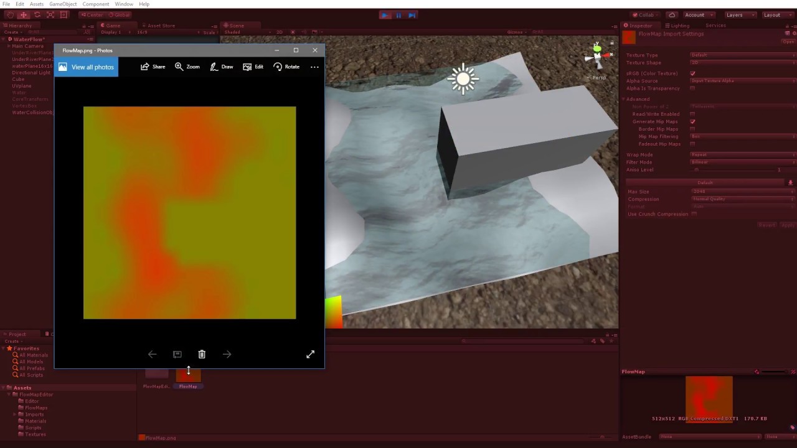
Task: Open the Draw tool in Photos
Action: [222, 67]
